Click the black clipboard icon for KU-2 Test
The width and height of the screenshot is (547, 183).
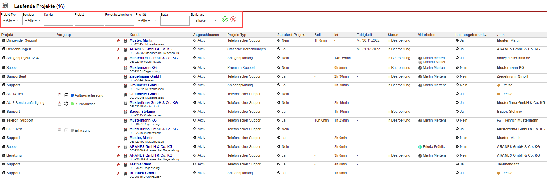click(66, 130)
